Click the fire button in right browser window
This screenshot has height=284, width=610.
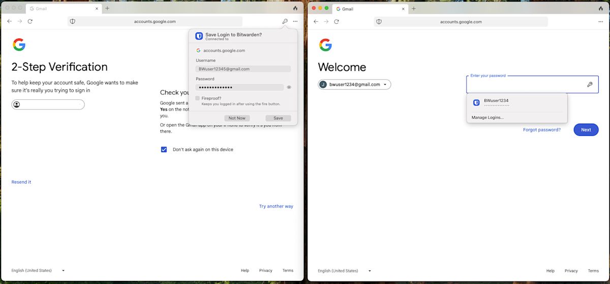click(x=601, y=9)
